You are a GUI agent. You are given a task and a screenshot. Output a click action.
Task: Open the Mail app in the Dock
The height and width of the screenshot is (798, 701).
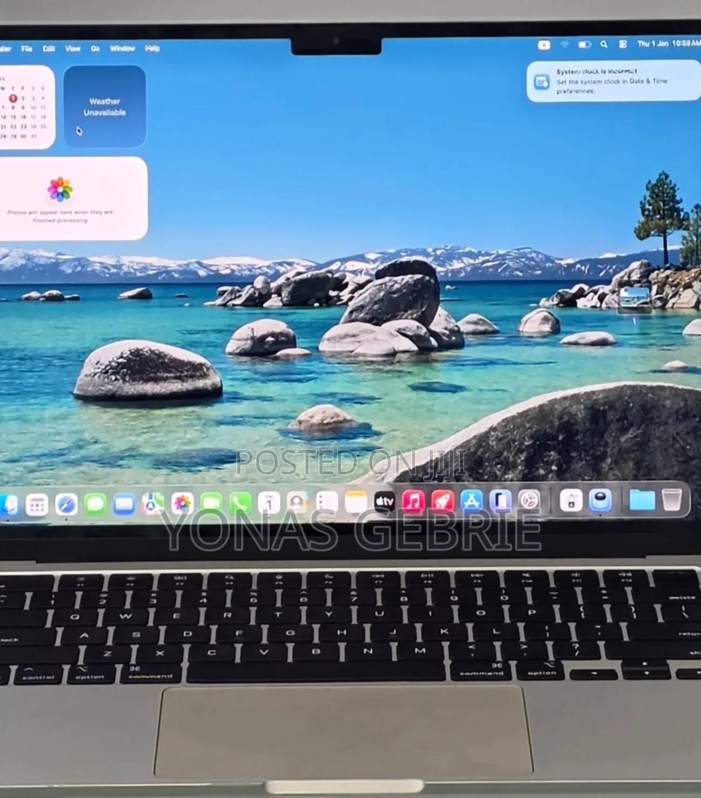point(124,504)
